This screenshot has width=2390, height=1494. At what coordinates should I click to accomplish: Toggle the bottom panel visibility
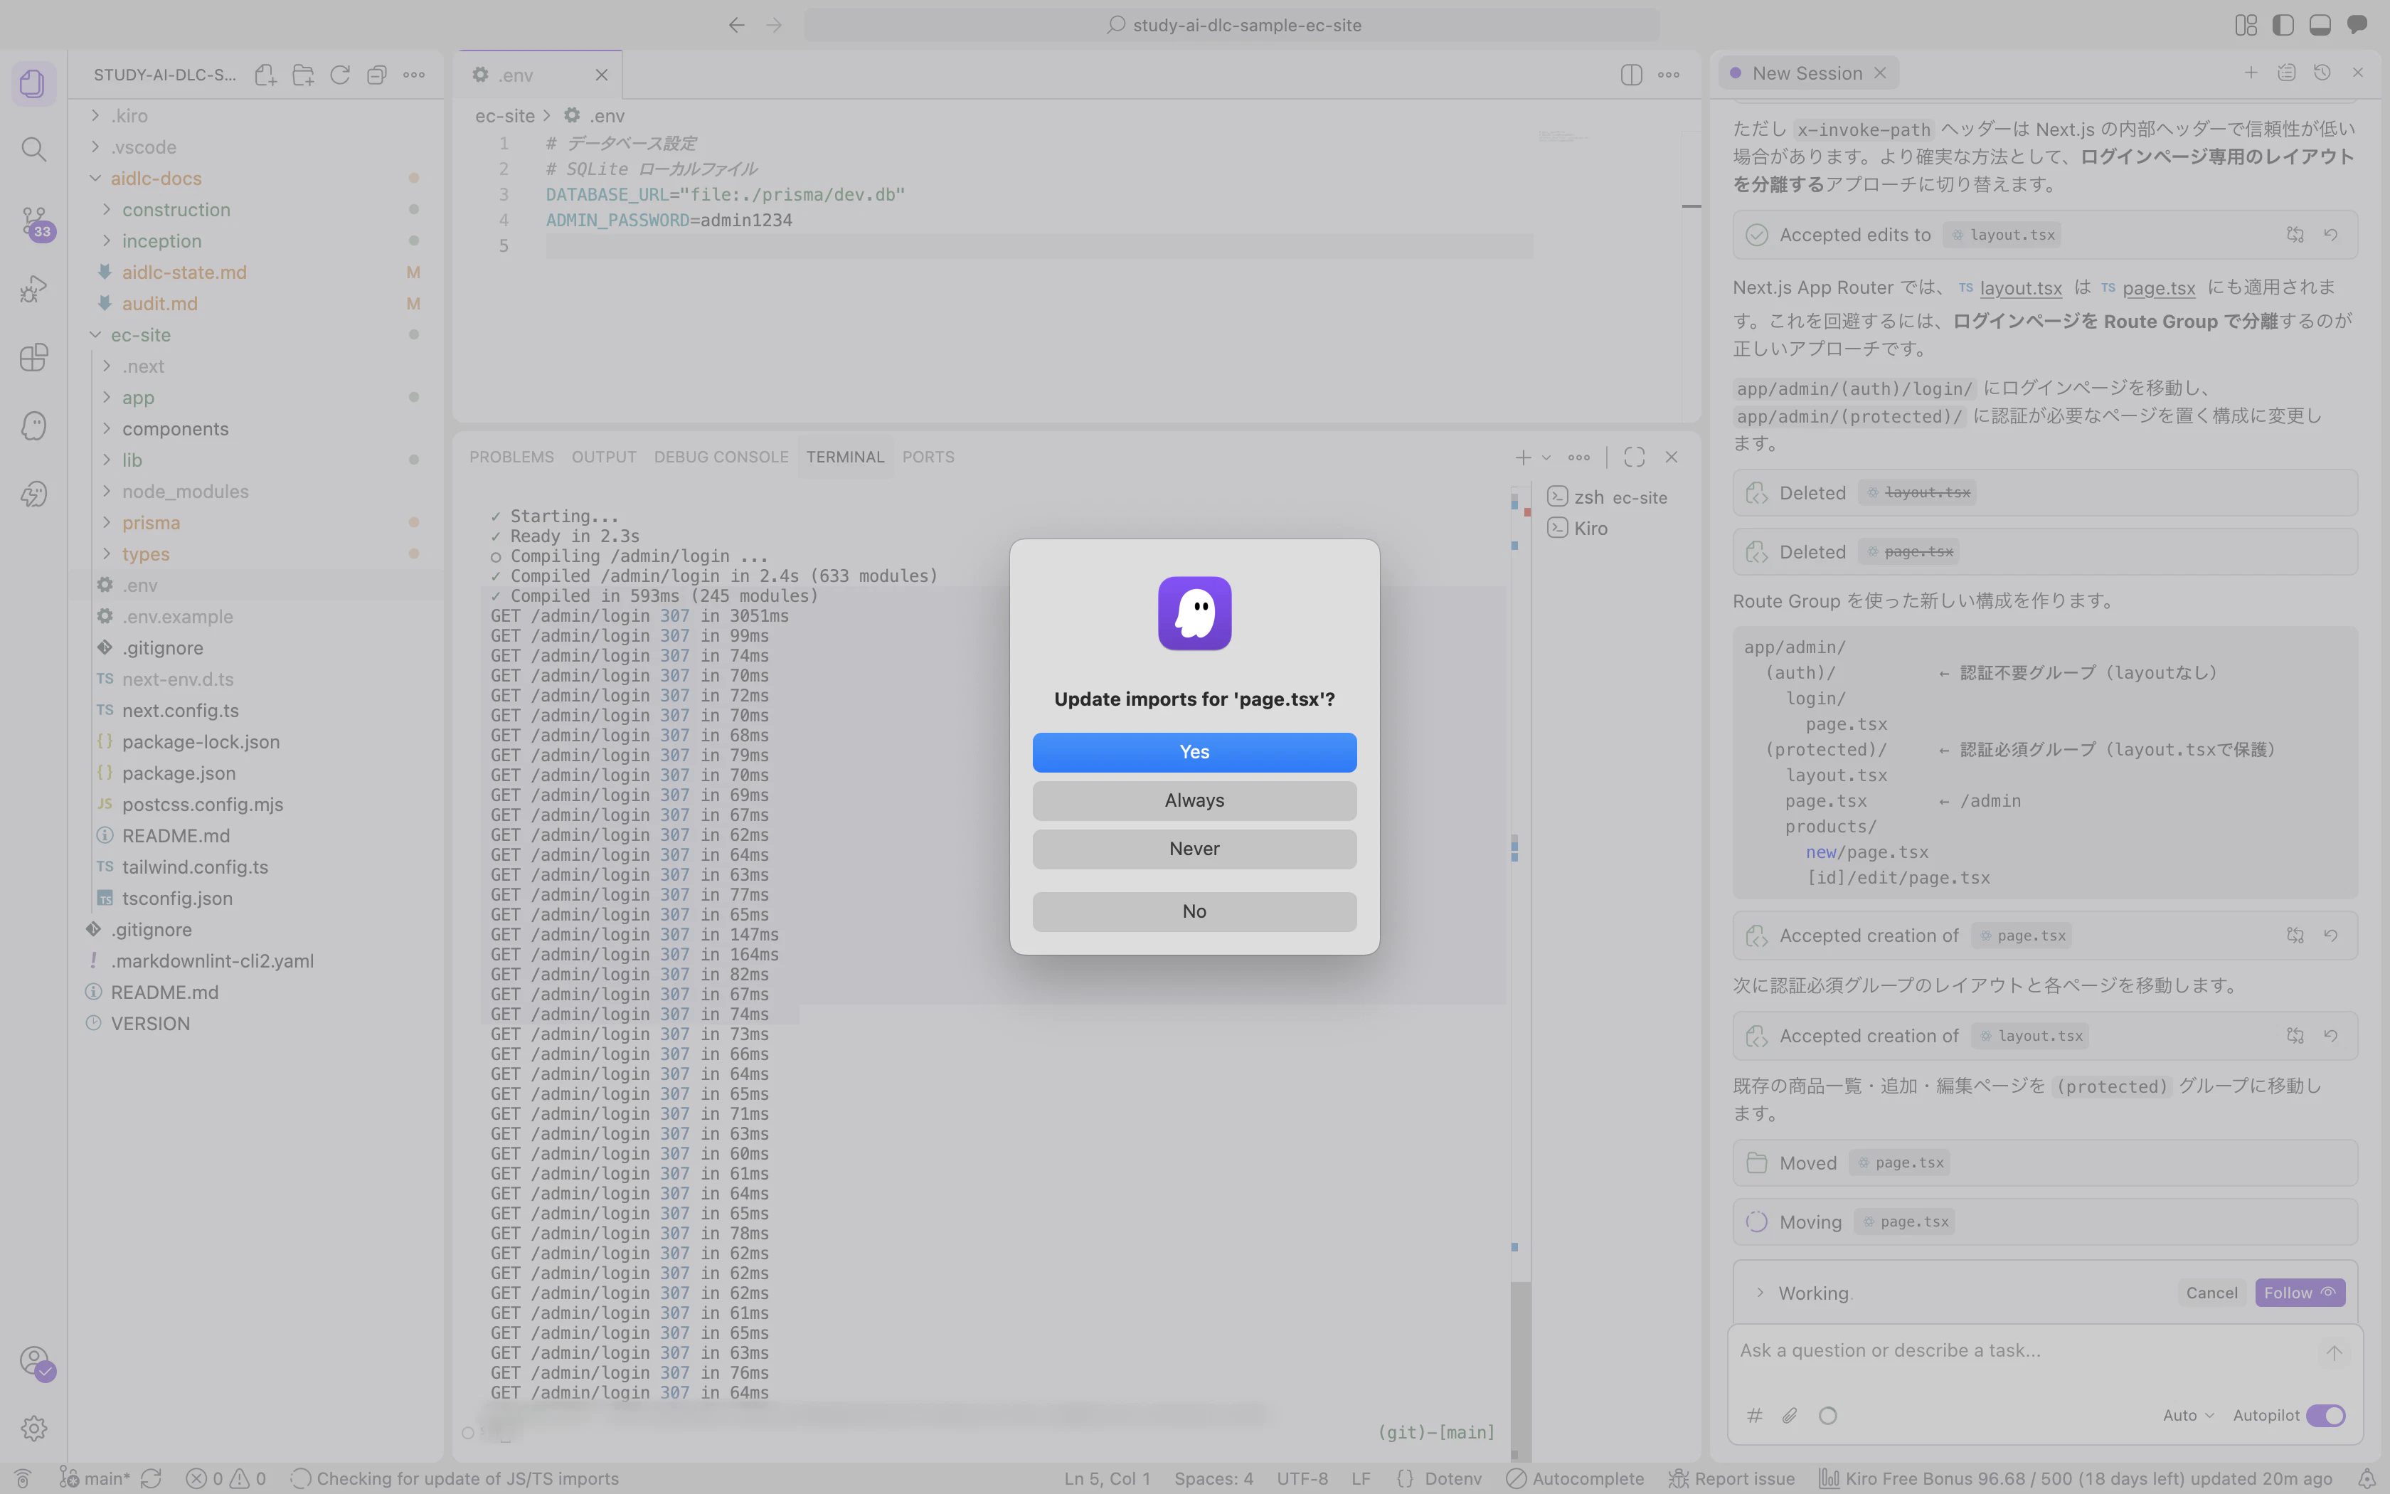point(2320,25)
